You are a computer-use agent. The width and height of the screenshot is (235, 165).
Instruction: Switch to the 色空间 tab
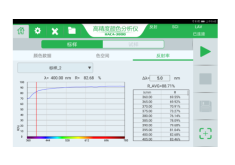tap(103, 56)
